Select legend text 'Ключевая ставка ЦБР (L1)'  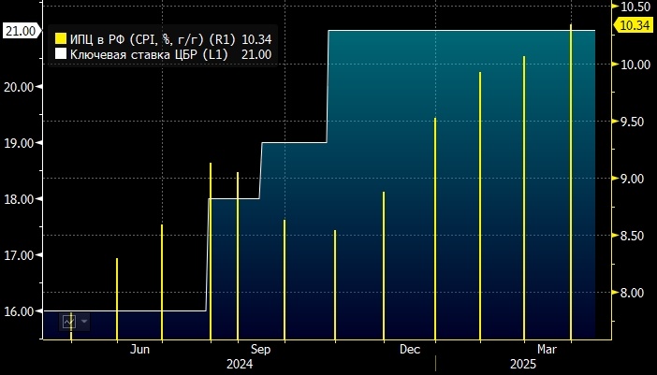click(149, 54)
